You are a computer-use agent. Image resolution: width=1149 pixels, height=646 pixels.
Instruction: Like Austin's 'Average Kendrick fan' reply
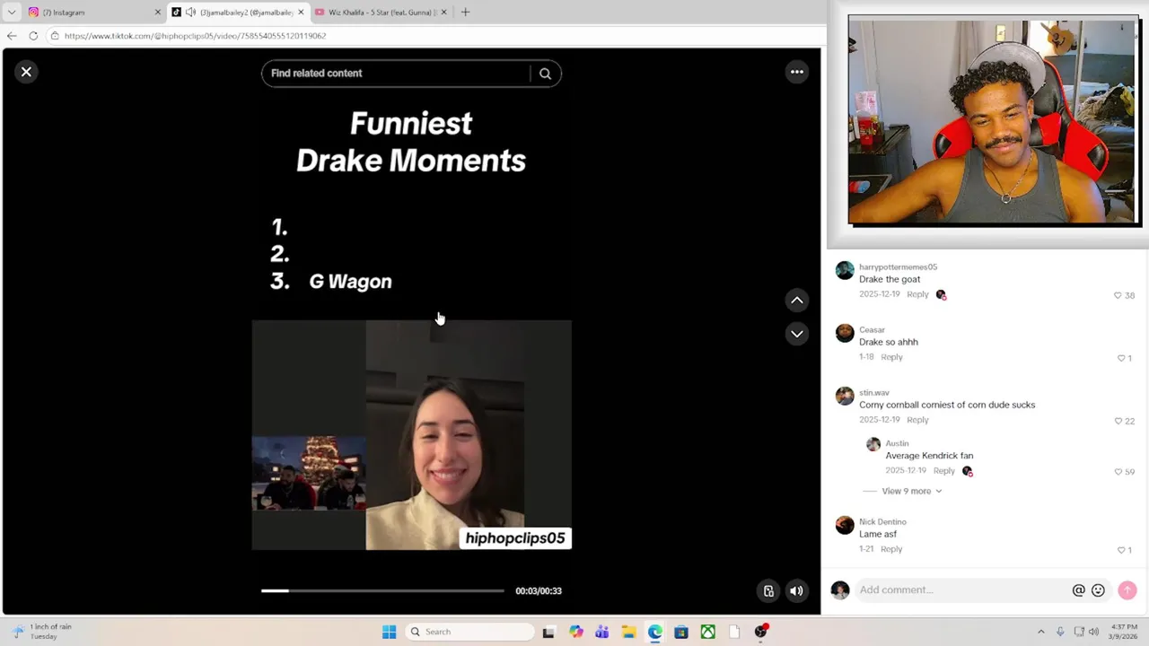tap(1118, 471)
